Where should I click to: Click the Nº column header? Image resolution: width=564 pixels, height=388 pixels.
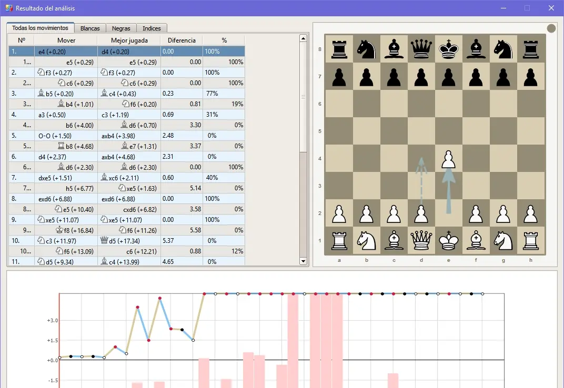[x=22, y=40]
